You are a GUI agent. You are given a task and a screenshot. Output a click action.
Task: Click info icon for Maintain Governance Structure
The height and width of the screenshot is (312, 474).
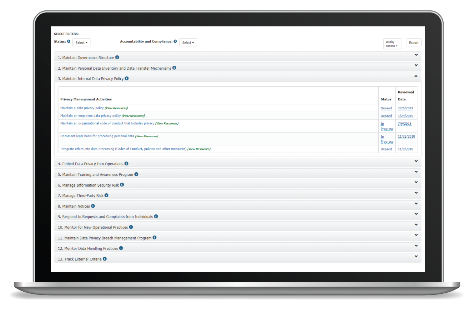click(117, 57)
